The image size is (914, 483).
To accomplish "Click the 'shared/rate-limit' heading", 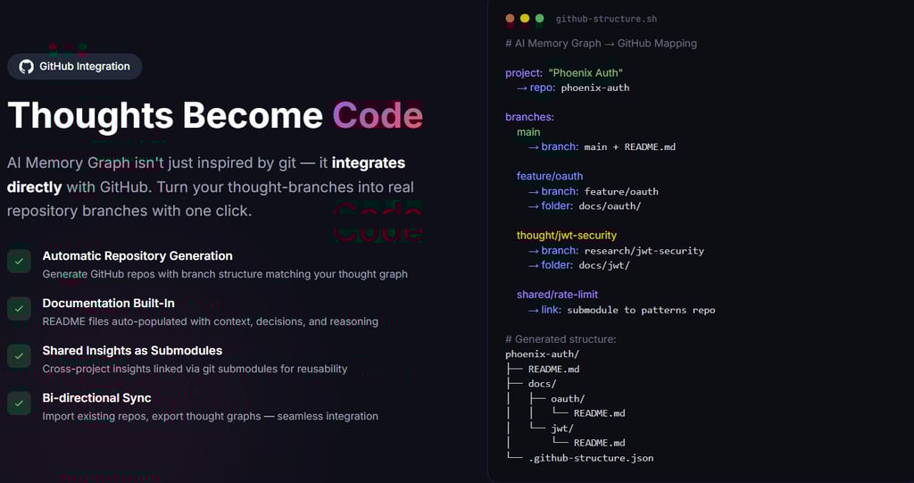I will pos(557,295).
